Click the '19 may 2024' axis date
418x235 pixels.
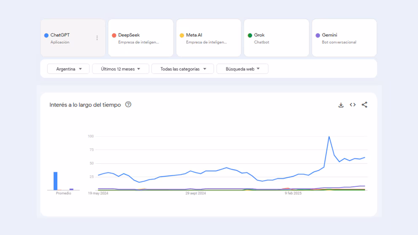(x=98, y=193)
